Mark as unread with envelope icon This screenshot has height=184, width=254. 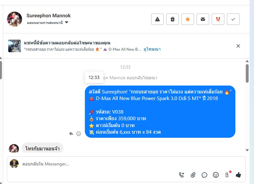pyautogui.click(x=203, y=19)
